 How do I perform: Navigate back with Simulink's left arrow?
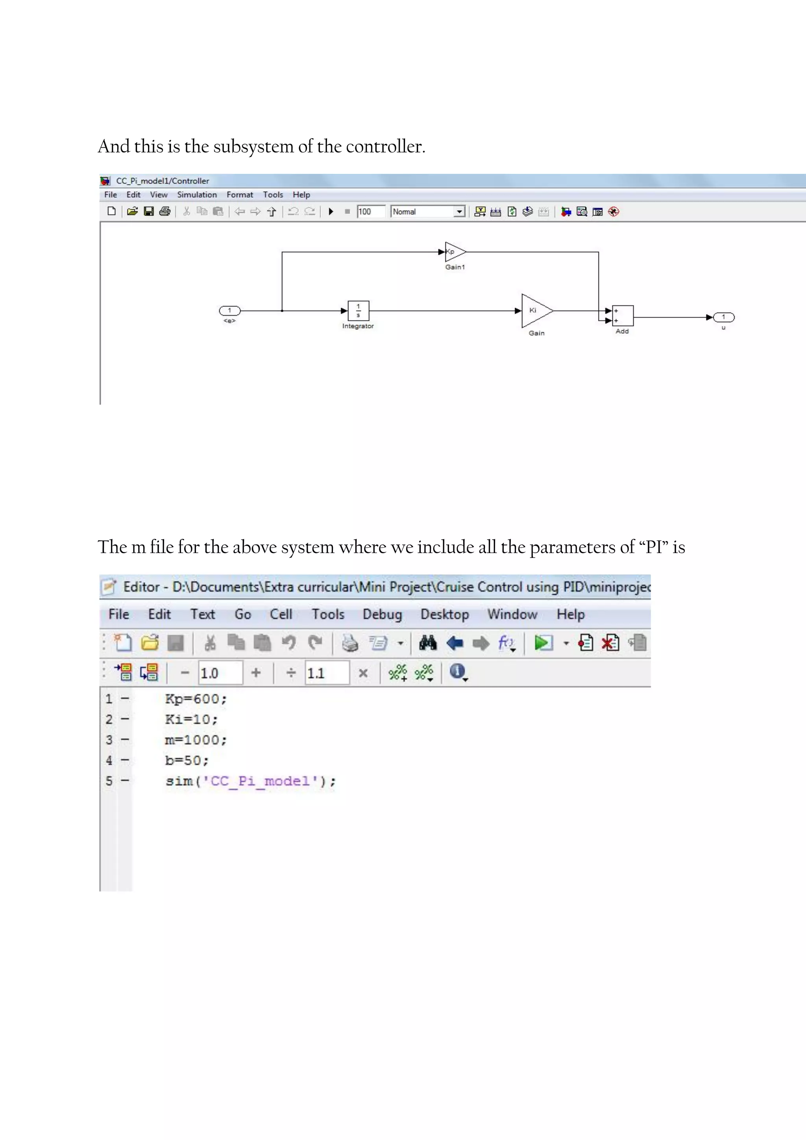(x=240, y=211)
